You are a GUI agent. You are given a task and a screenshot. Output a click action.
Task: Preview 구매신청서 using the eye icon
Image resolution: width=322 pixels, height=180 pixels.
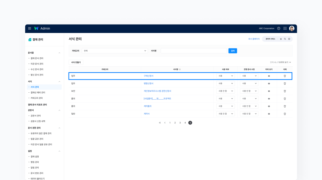(269, 76)
